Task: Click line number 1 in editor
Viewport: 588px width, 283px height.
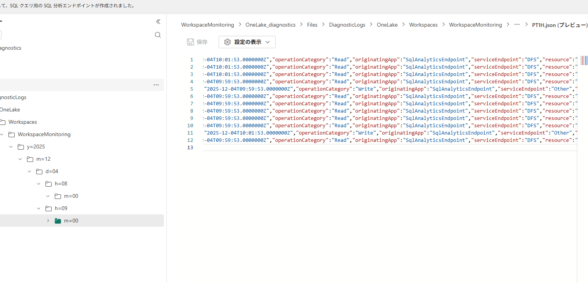Action: coord(192,60)
